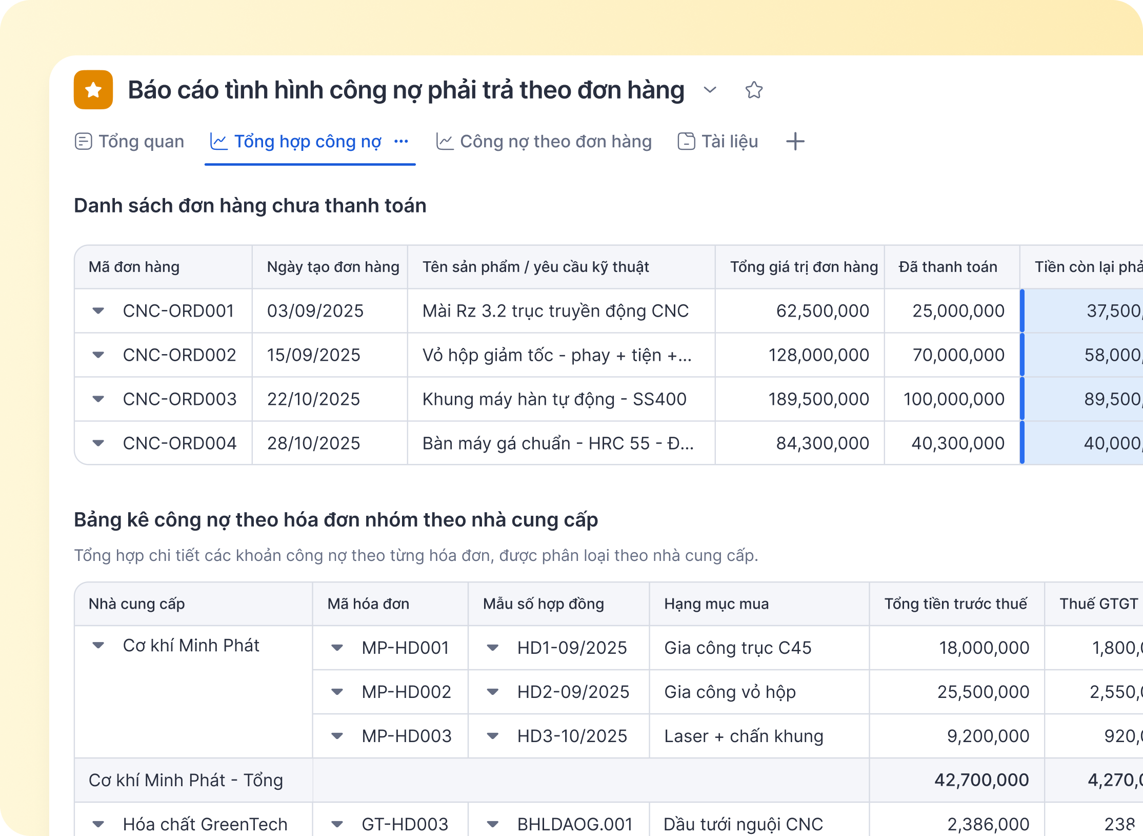Click the orange star document icon
The image size is (1143, 836).
click(x=93, y=90)
